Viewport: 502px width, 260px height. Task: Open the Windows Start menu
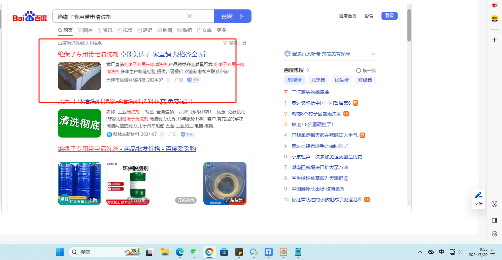(x=60, y=252)
